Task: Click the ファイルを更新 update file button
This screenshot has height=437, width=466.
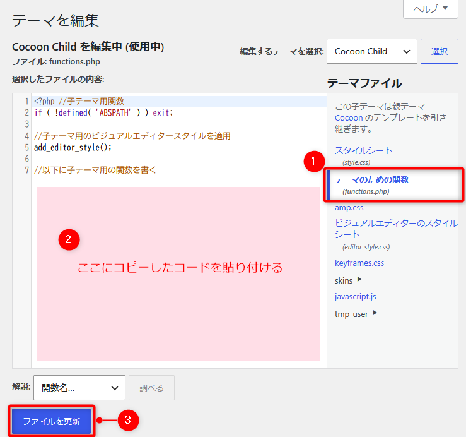Action: (x=52, y=421)
